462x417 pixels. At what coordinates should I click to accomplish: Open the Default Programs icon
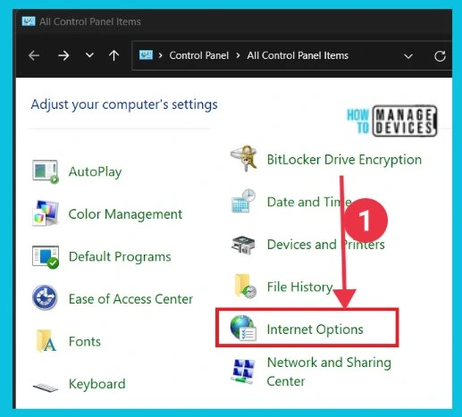(46, 256)
